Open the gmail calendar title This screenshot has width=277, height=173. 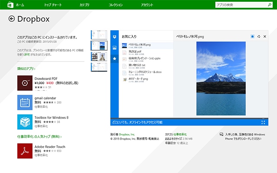tap(45, 98)
